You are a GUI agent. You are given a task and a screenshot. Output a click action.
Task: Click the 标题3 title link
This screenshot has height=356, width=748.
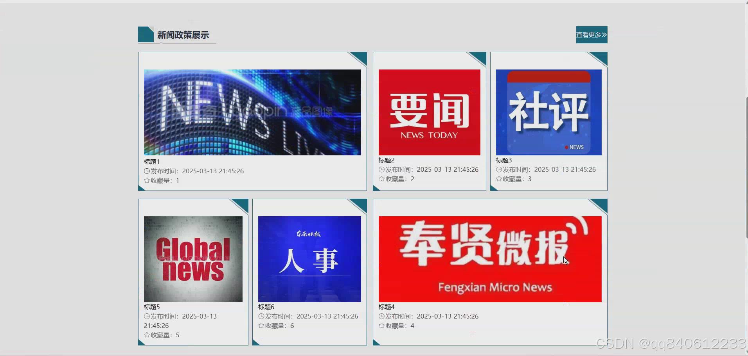click(504, 160)
